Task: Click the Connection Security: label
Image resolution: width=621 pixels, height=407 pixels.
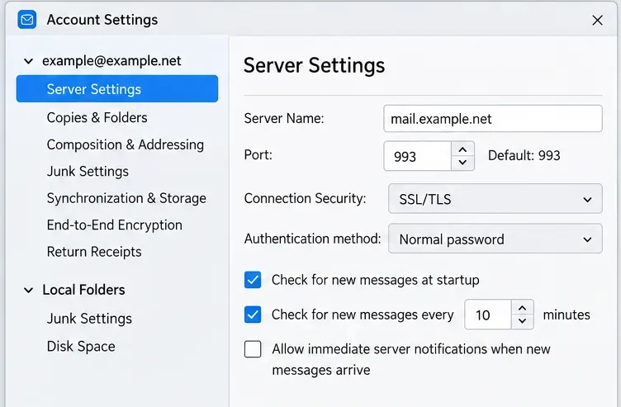Action: [x=305, y=198]
